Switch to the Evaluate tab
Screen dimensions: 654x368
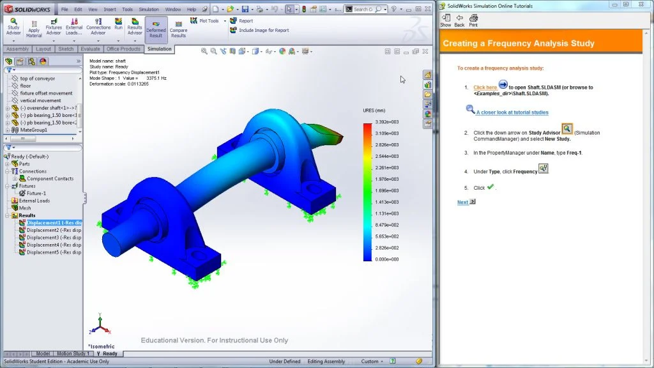[x=89, y=49]
